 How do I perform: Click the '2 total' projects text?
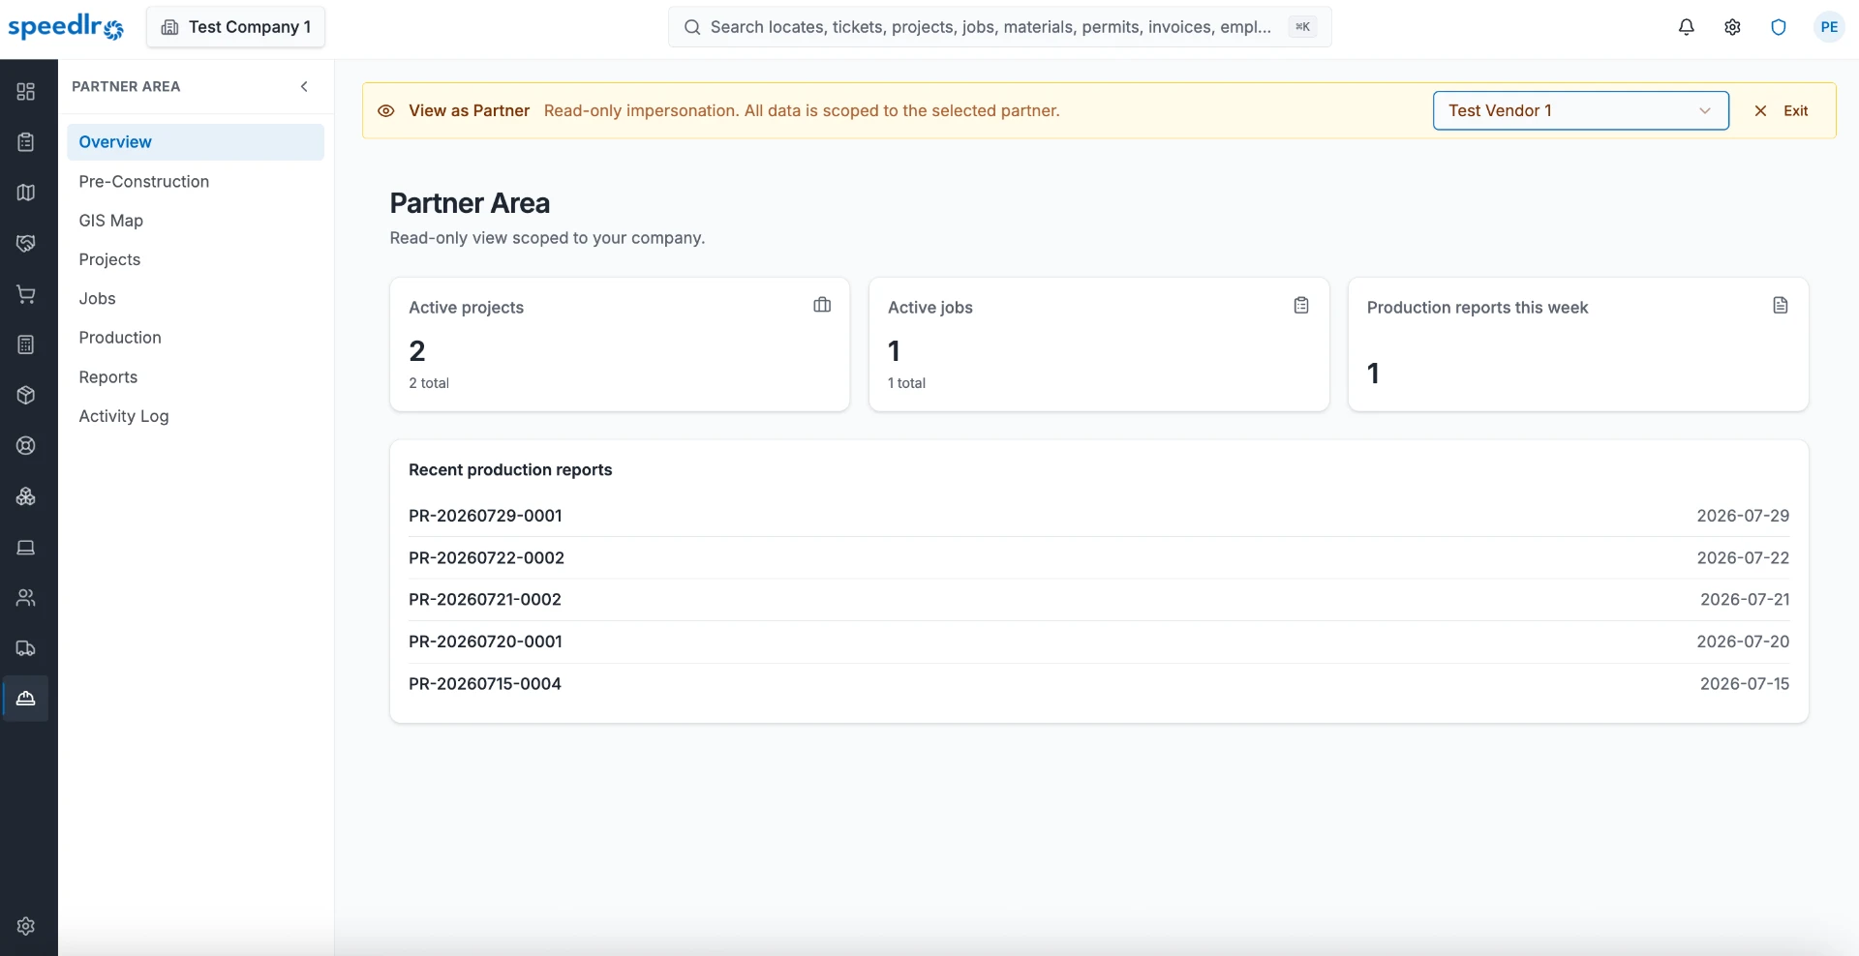point(429,383)
